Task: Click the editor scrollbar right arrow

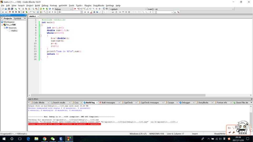Action: (251, 95)
